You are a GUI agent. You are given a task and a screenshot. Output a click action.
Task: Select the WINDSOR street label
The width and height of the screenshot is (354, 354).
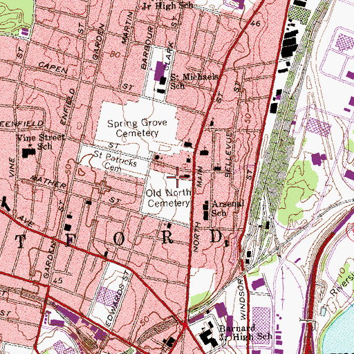coord(242,299)
